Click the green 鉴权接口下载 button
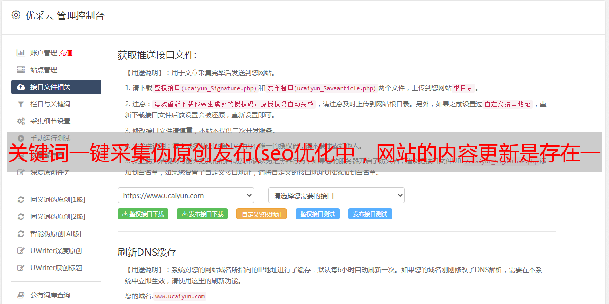The width and height of the screenshot is (609, 304). click(x=143, y=214)
